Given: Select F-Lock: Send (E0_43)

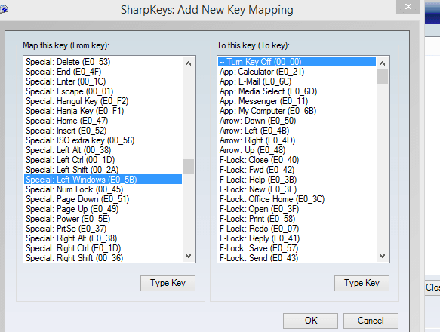Looking at the screenshot, I should click(x=297, y=257).
